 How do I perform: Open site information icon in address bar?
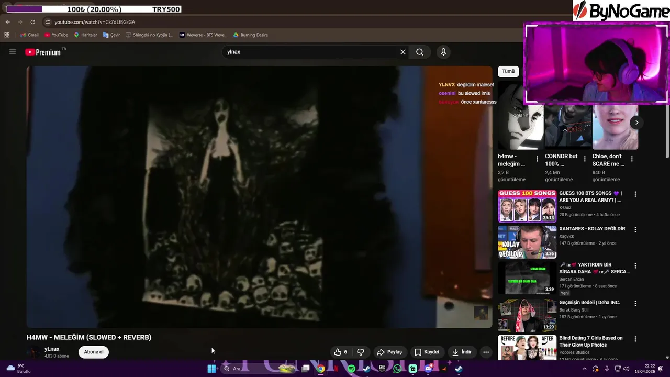(x=48, y=22)
